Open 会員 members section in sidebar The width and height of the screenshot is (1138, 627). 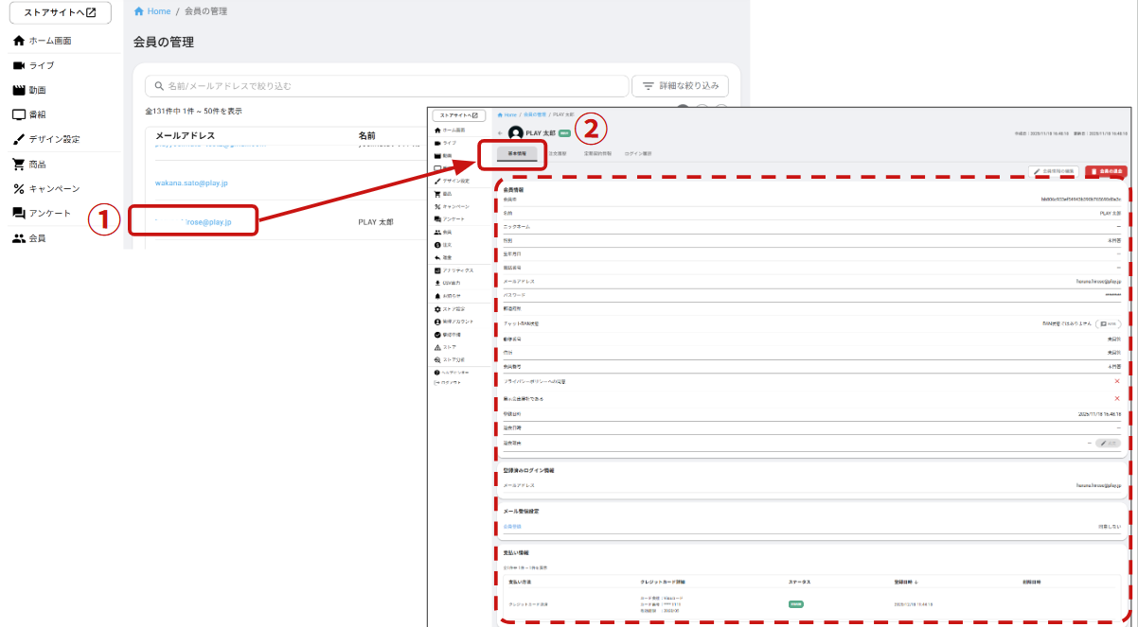tap(38, 238)
